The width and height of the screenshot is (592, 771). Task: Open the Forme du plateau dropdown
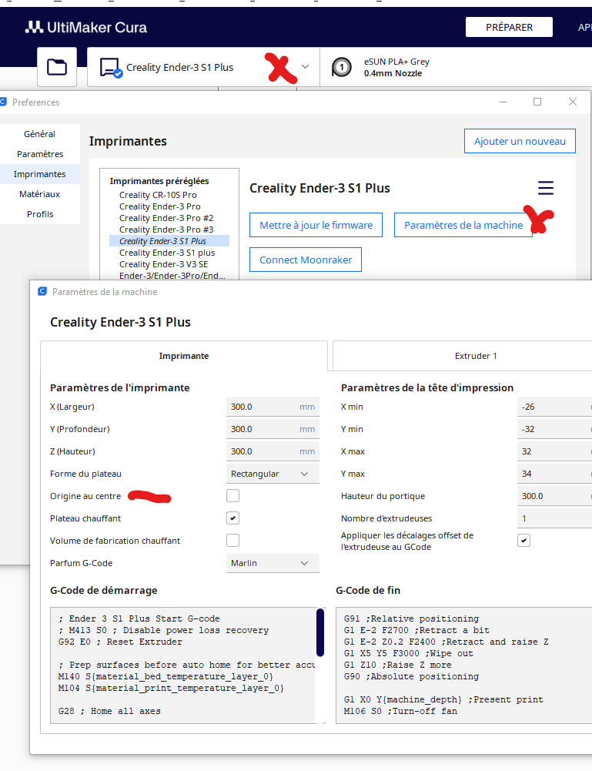tap(273, 474)
